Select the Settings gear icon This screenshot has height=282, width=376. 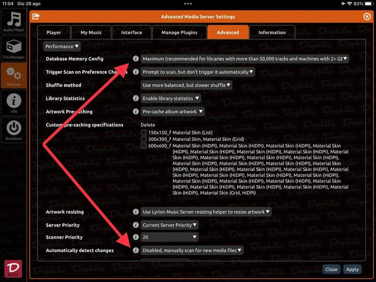[14, 76]
